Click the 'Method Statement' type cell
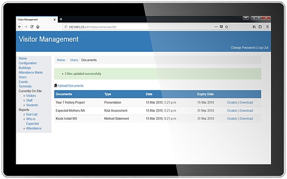Image resolution: width=287 pixels, height=179 pixels. pyautogui.click(x=116, y=119)
